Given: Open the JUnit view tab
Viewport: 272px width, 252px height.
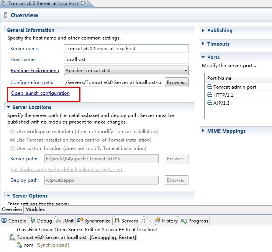Looking at the screenshot, I should click(x=65, y=221).
